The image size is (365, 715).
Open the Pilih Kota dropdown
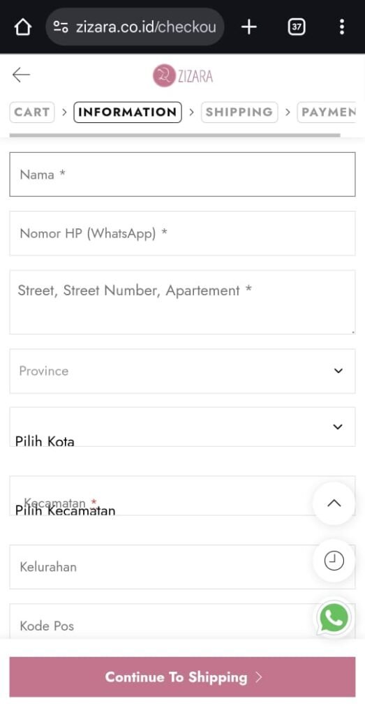click(182, 427)
